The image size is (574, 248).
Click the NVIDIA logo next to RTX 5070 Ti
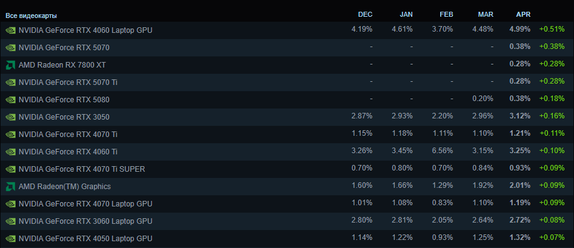[11, 82]
